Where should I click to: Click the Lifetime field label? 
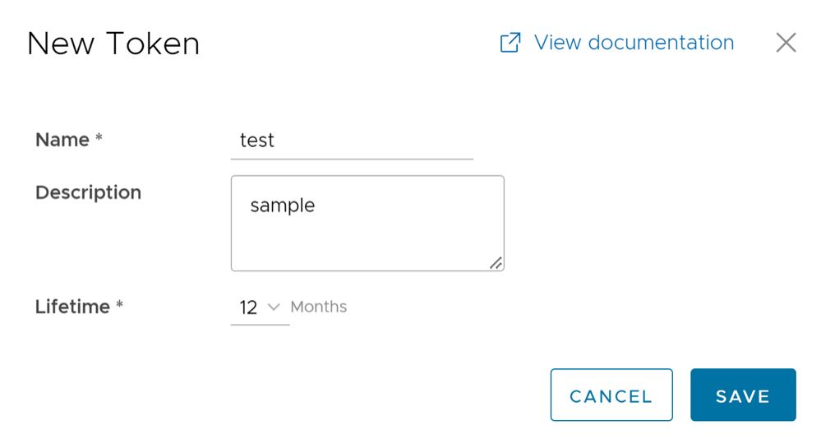72,307
